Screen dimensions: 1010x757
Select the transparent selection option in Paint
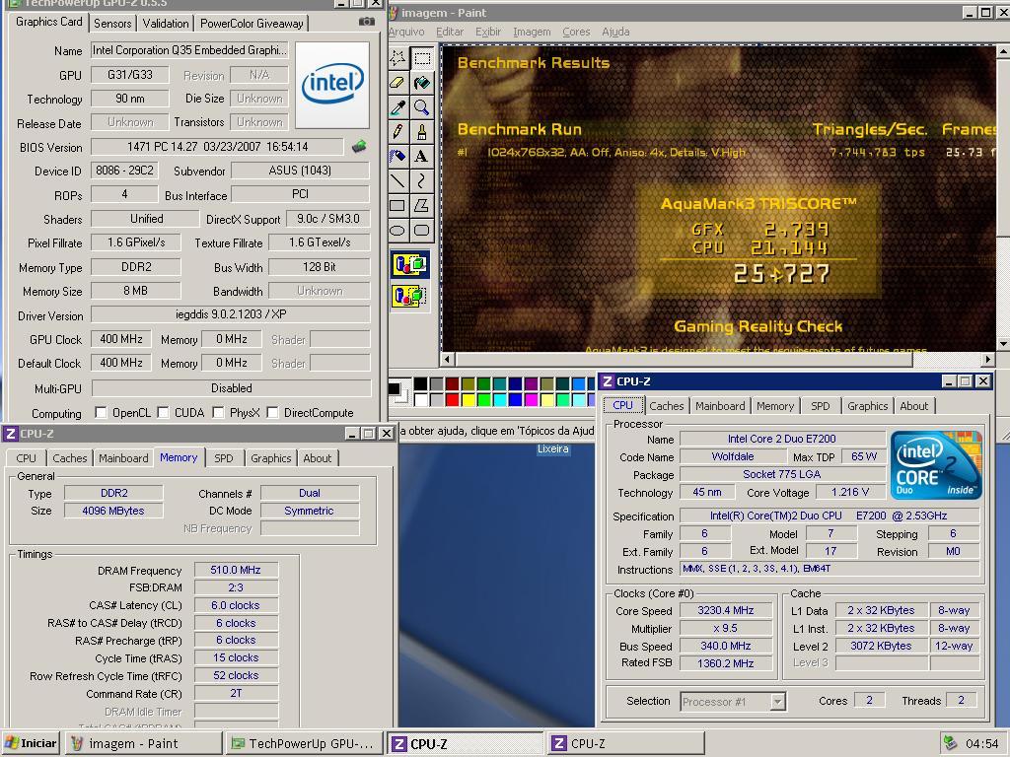(409, 296)
